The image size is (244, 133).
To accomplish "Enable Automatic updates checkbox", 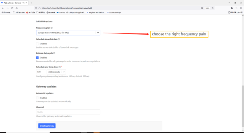I will [37, 98].
